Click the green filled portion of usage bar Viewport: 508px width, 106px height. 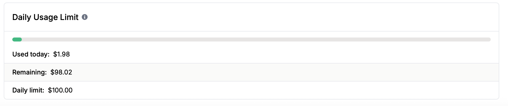click(x=17, y=39)
